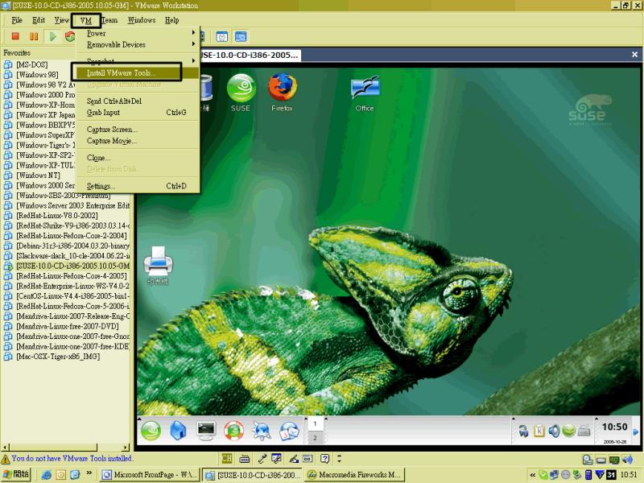The height and width of the screenshot is (483, 644).
Task: Choose Capture Movie menu item
Action: pyautogui.click(x=138, y=141)
